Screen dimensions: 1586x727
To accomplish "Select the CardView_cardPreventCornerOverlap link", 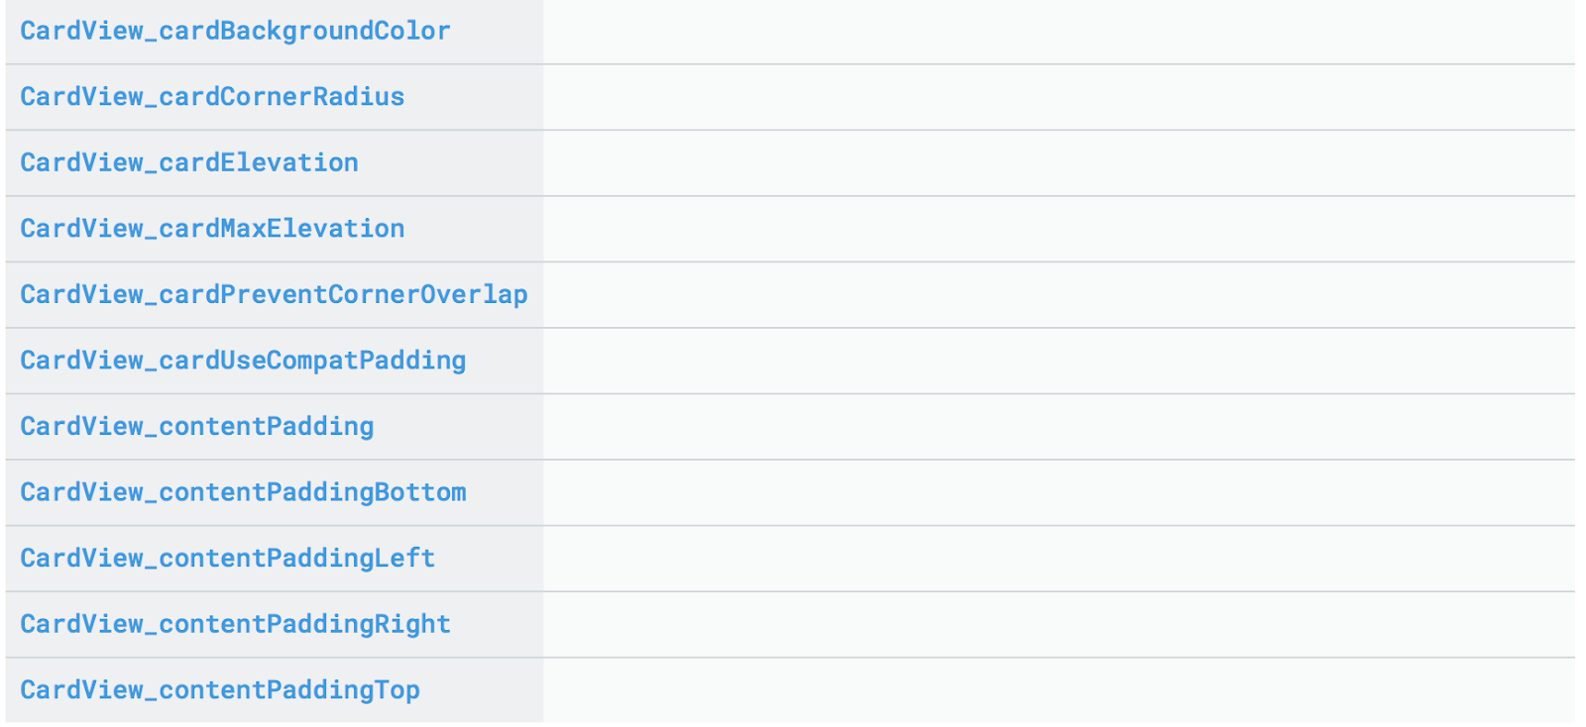I will coord(274,295).
